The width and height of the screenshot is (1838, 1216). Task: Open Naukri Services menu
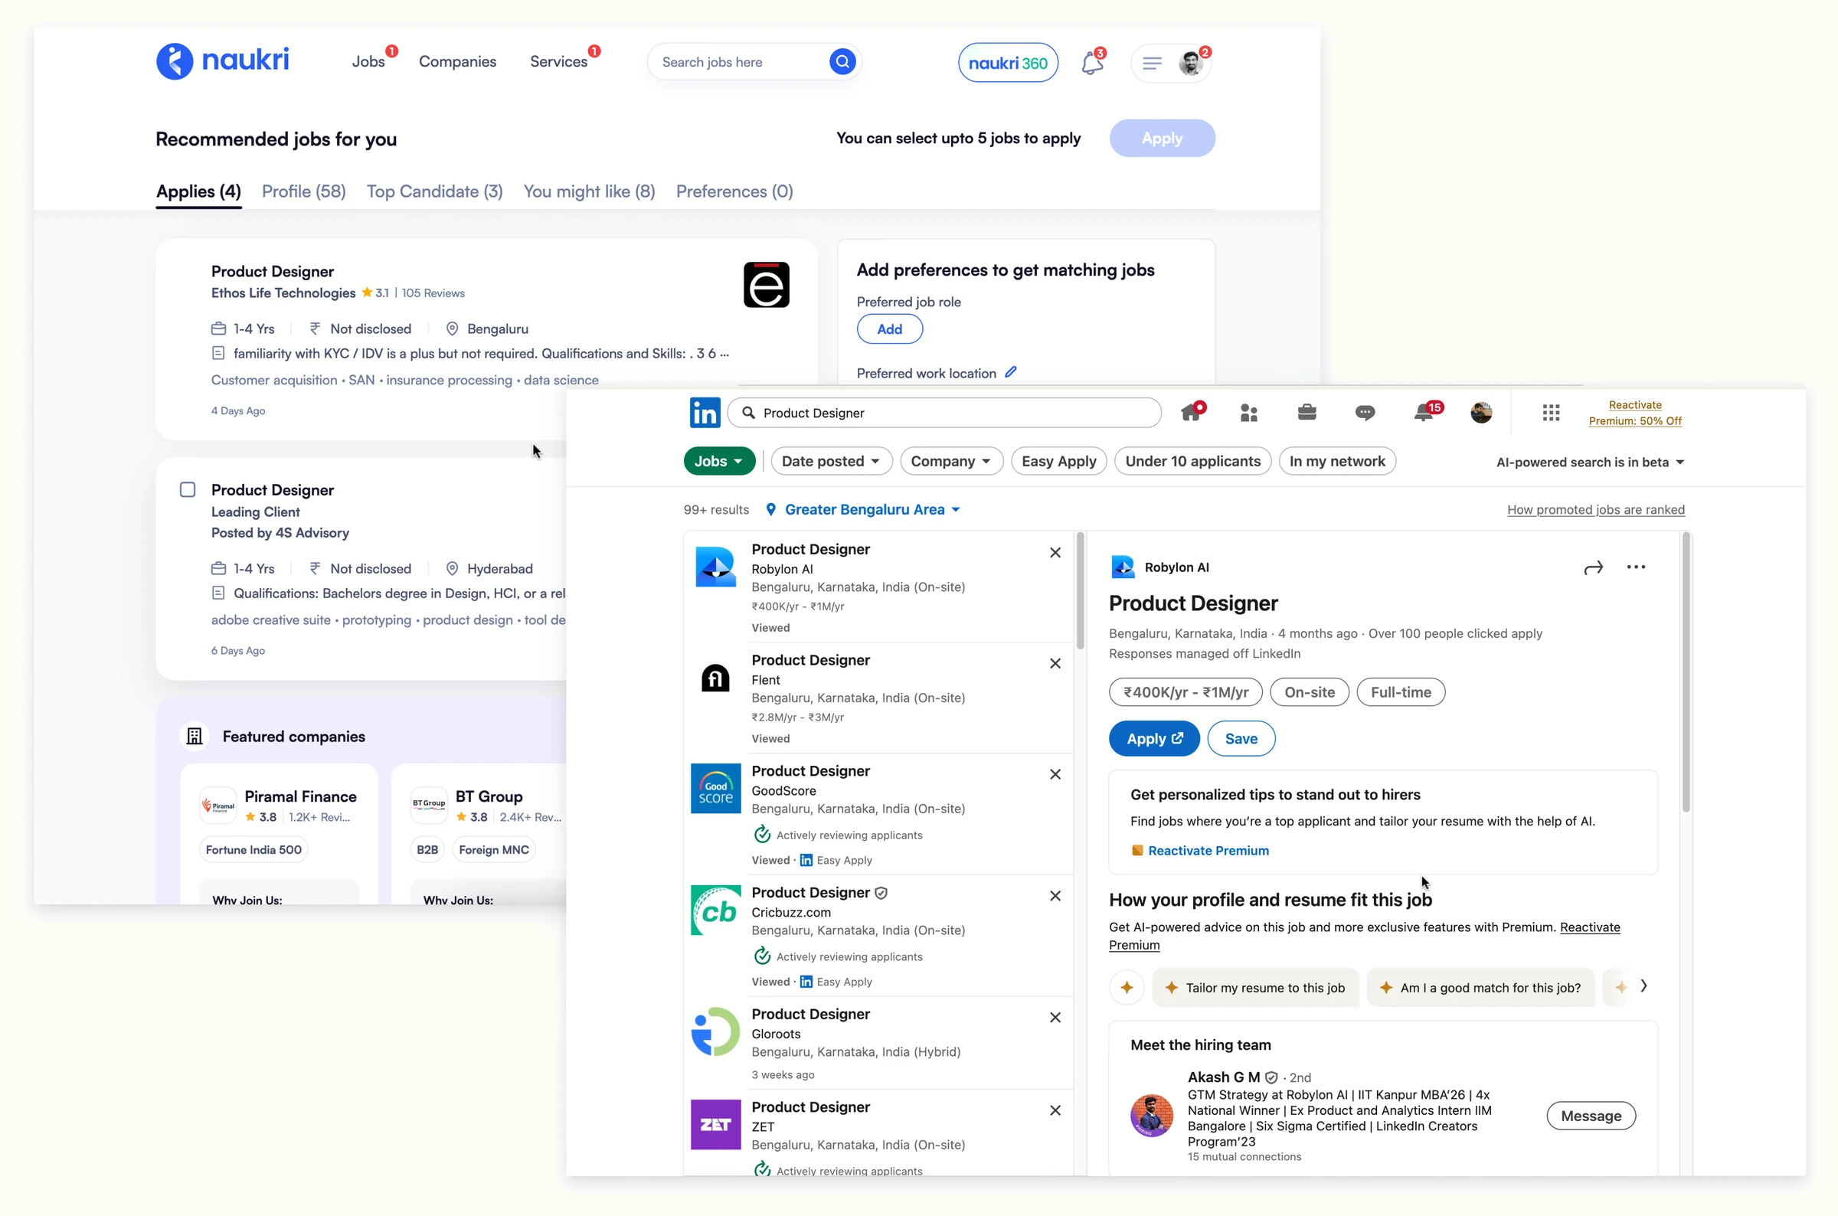pyautogui.click(x=558, y=61)
